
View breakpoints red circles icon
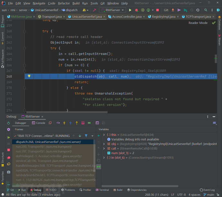click(9, 158)
